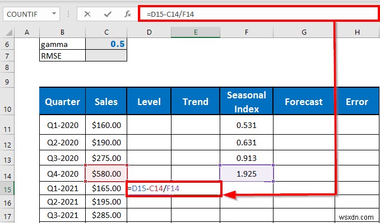Image resolution: width=380 pixels, height=223 pixels.
Task: Select seasonal index 0.531
Action: (x=246, y=125)
